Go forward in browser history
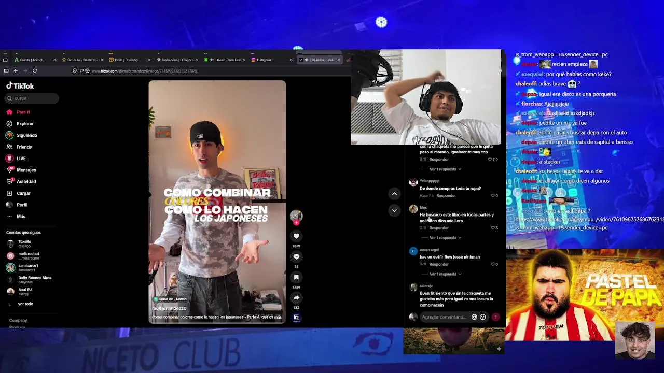The image size is (664, 373). pyautogui.click(x=25, y=71)
